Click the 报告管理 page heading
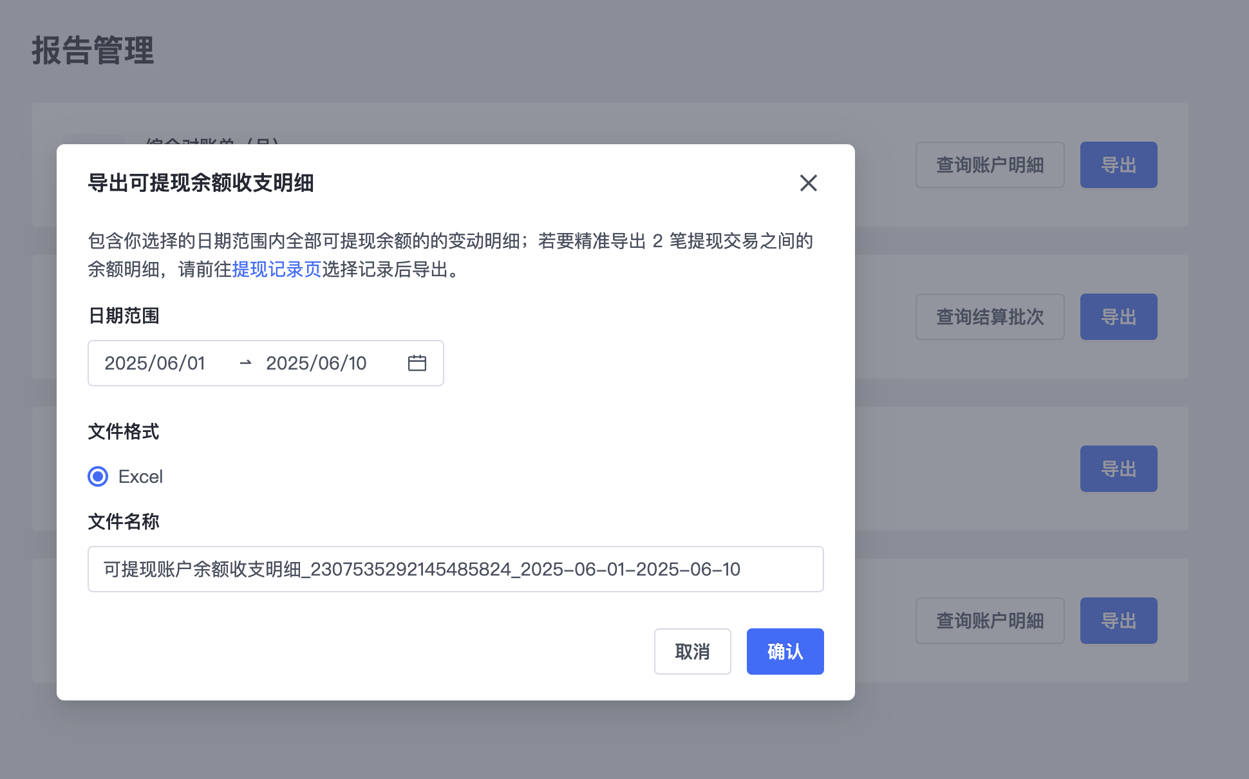 [93, 50]
